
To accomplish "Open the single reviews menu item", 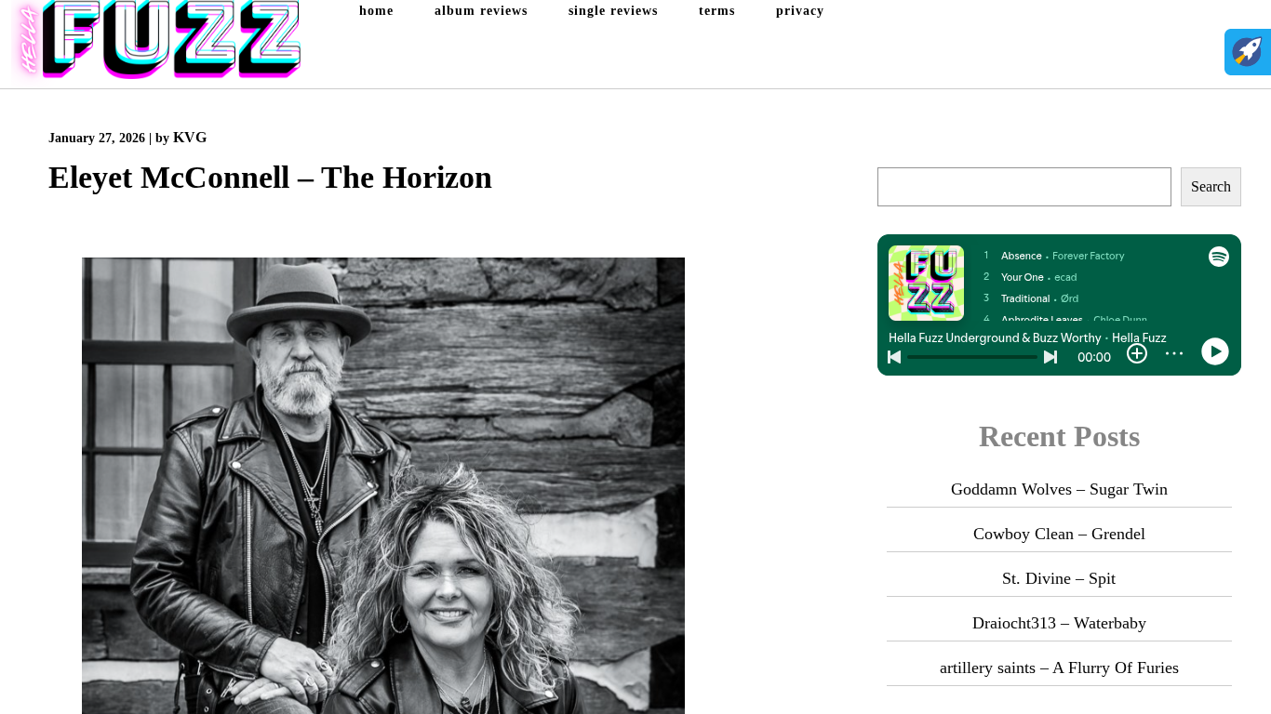I will point(613,11).
